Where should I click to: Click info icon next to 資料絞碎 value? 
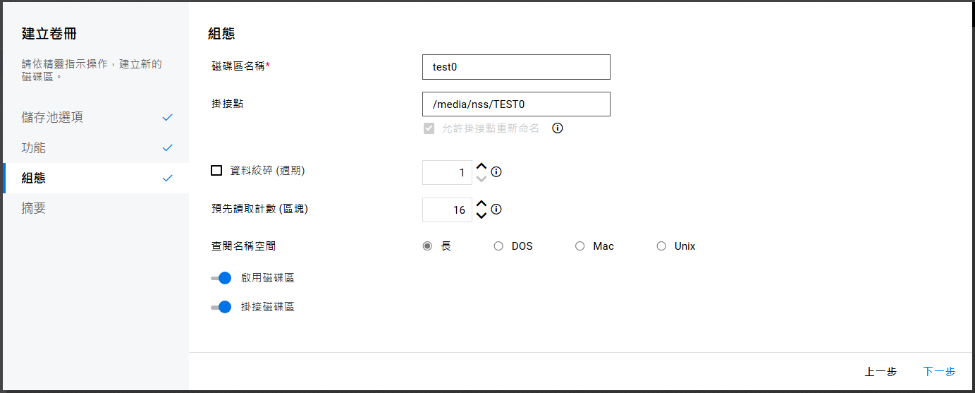coord(496,172)
